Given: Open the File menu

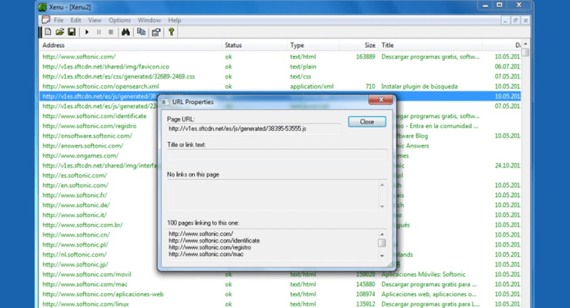Looking at the screenshot, I should pyautogui.click(x=59, y=20).
